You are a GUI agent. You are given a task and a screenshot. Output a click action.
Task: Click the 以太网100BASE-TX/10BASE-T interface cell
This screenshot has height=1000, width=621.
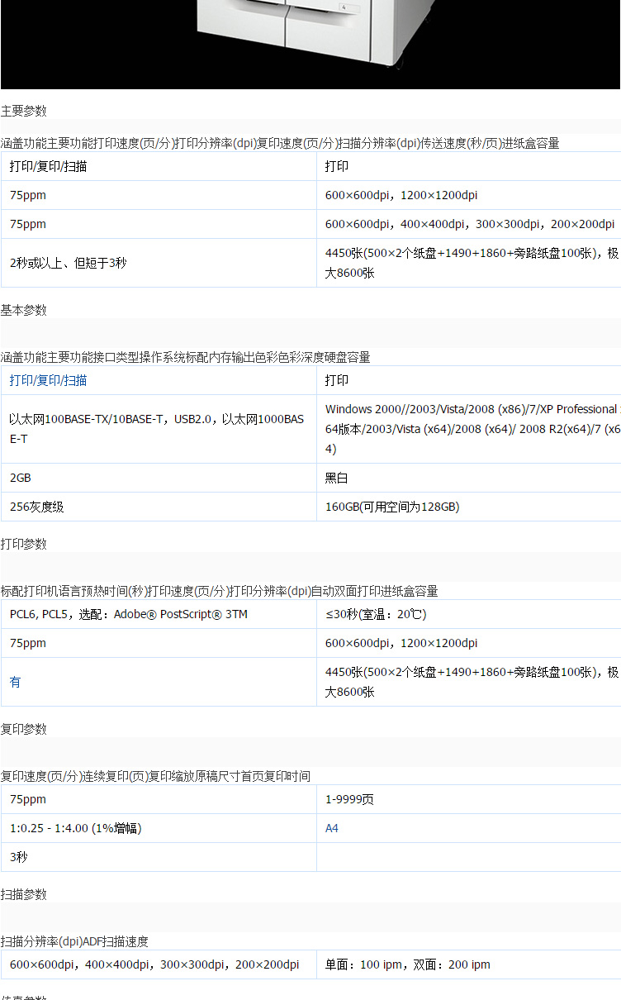pos(159,429)
